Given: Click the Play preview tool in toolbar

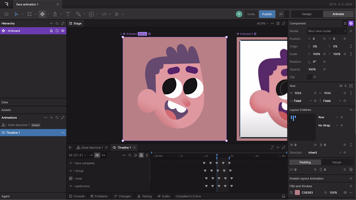Looking at the screenshot, I should click(x=117, y=14).
